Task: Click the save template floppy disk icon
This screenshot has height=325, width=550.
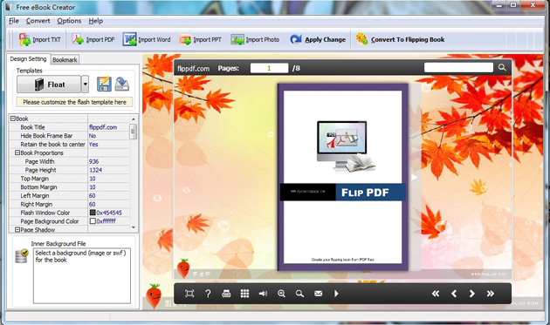Action: click(x=104, y=85)
